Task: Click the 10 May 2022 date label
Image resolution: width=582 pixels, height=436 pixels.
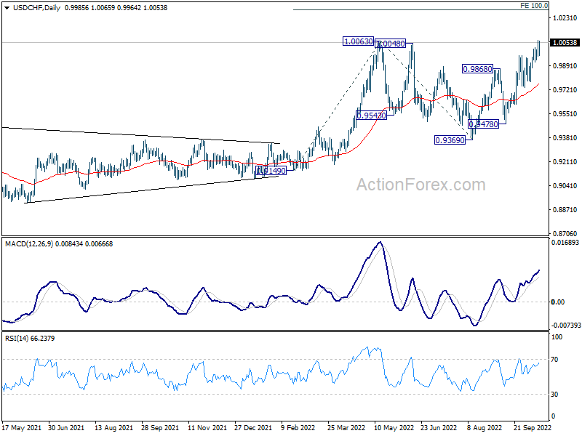Action: [394, 428]
